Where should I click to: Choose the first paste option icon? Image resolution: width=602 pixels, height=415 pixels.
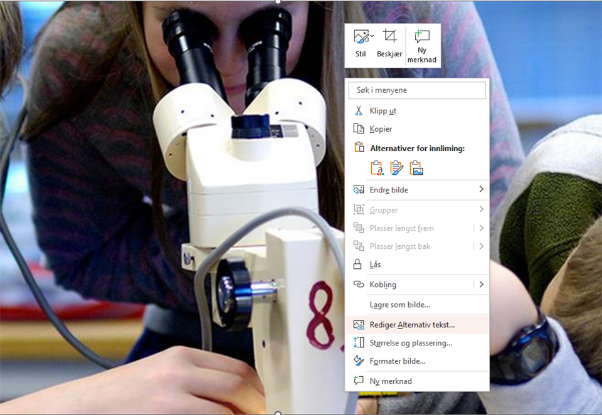click(377, 168)
